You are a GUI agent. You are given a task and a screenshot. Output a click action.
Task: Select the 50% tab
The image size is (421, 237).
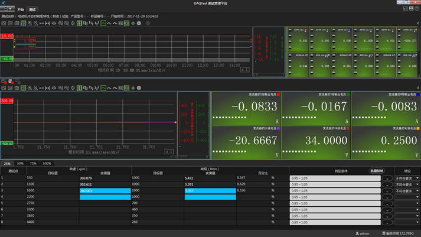tap(20, 163)
